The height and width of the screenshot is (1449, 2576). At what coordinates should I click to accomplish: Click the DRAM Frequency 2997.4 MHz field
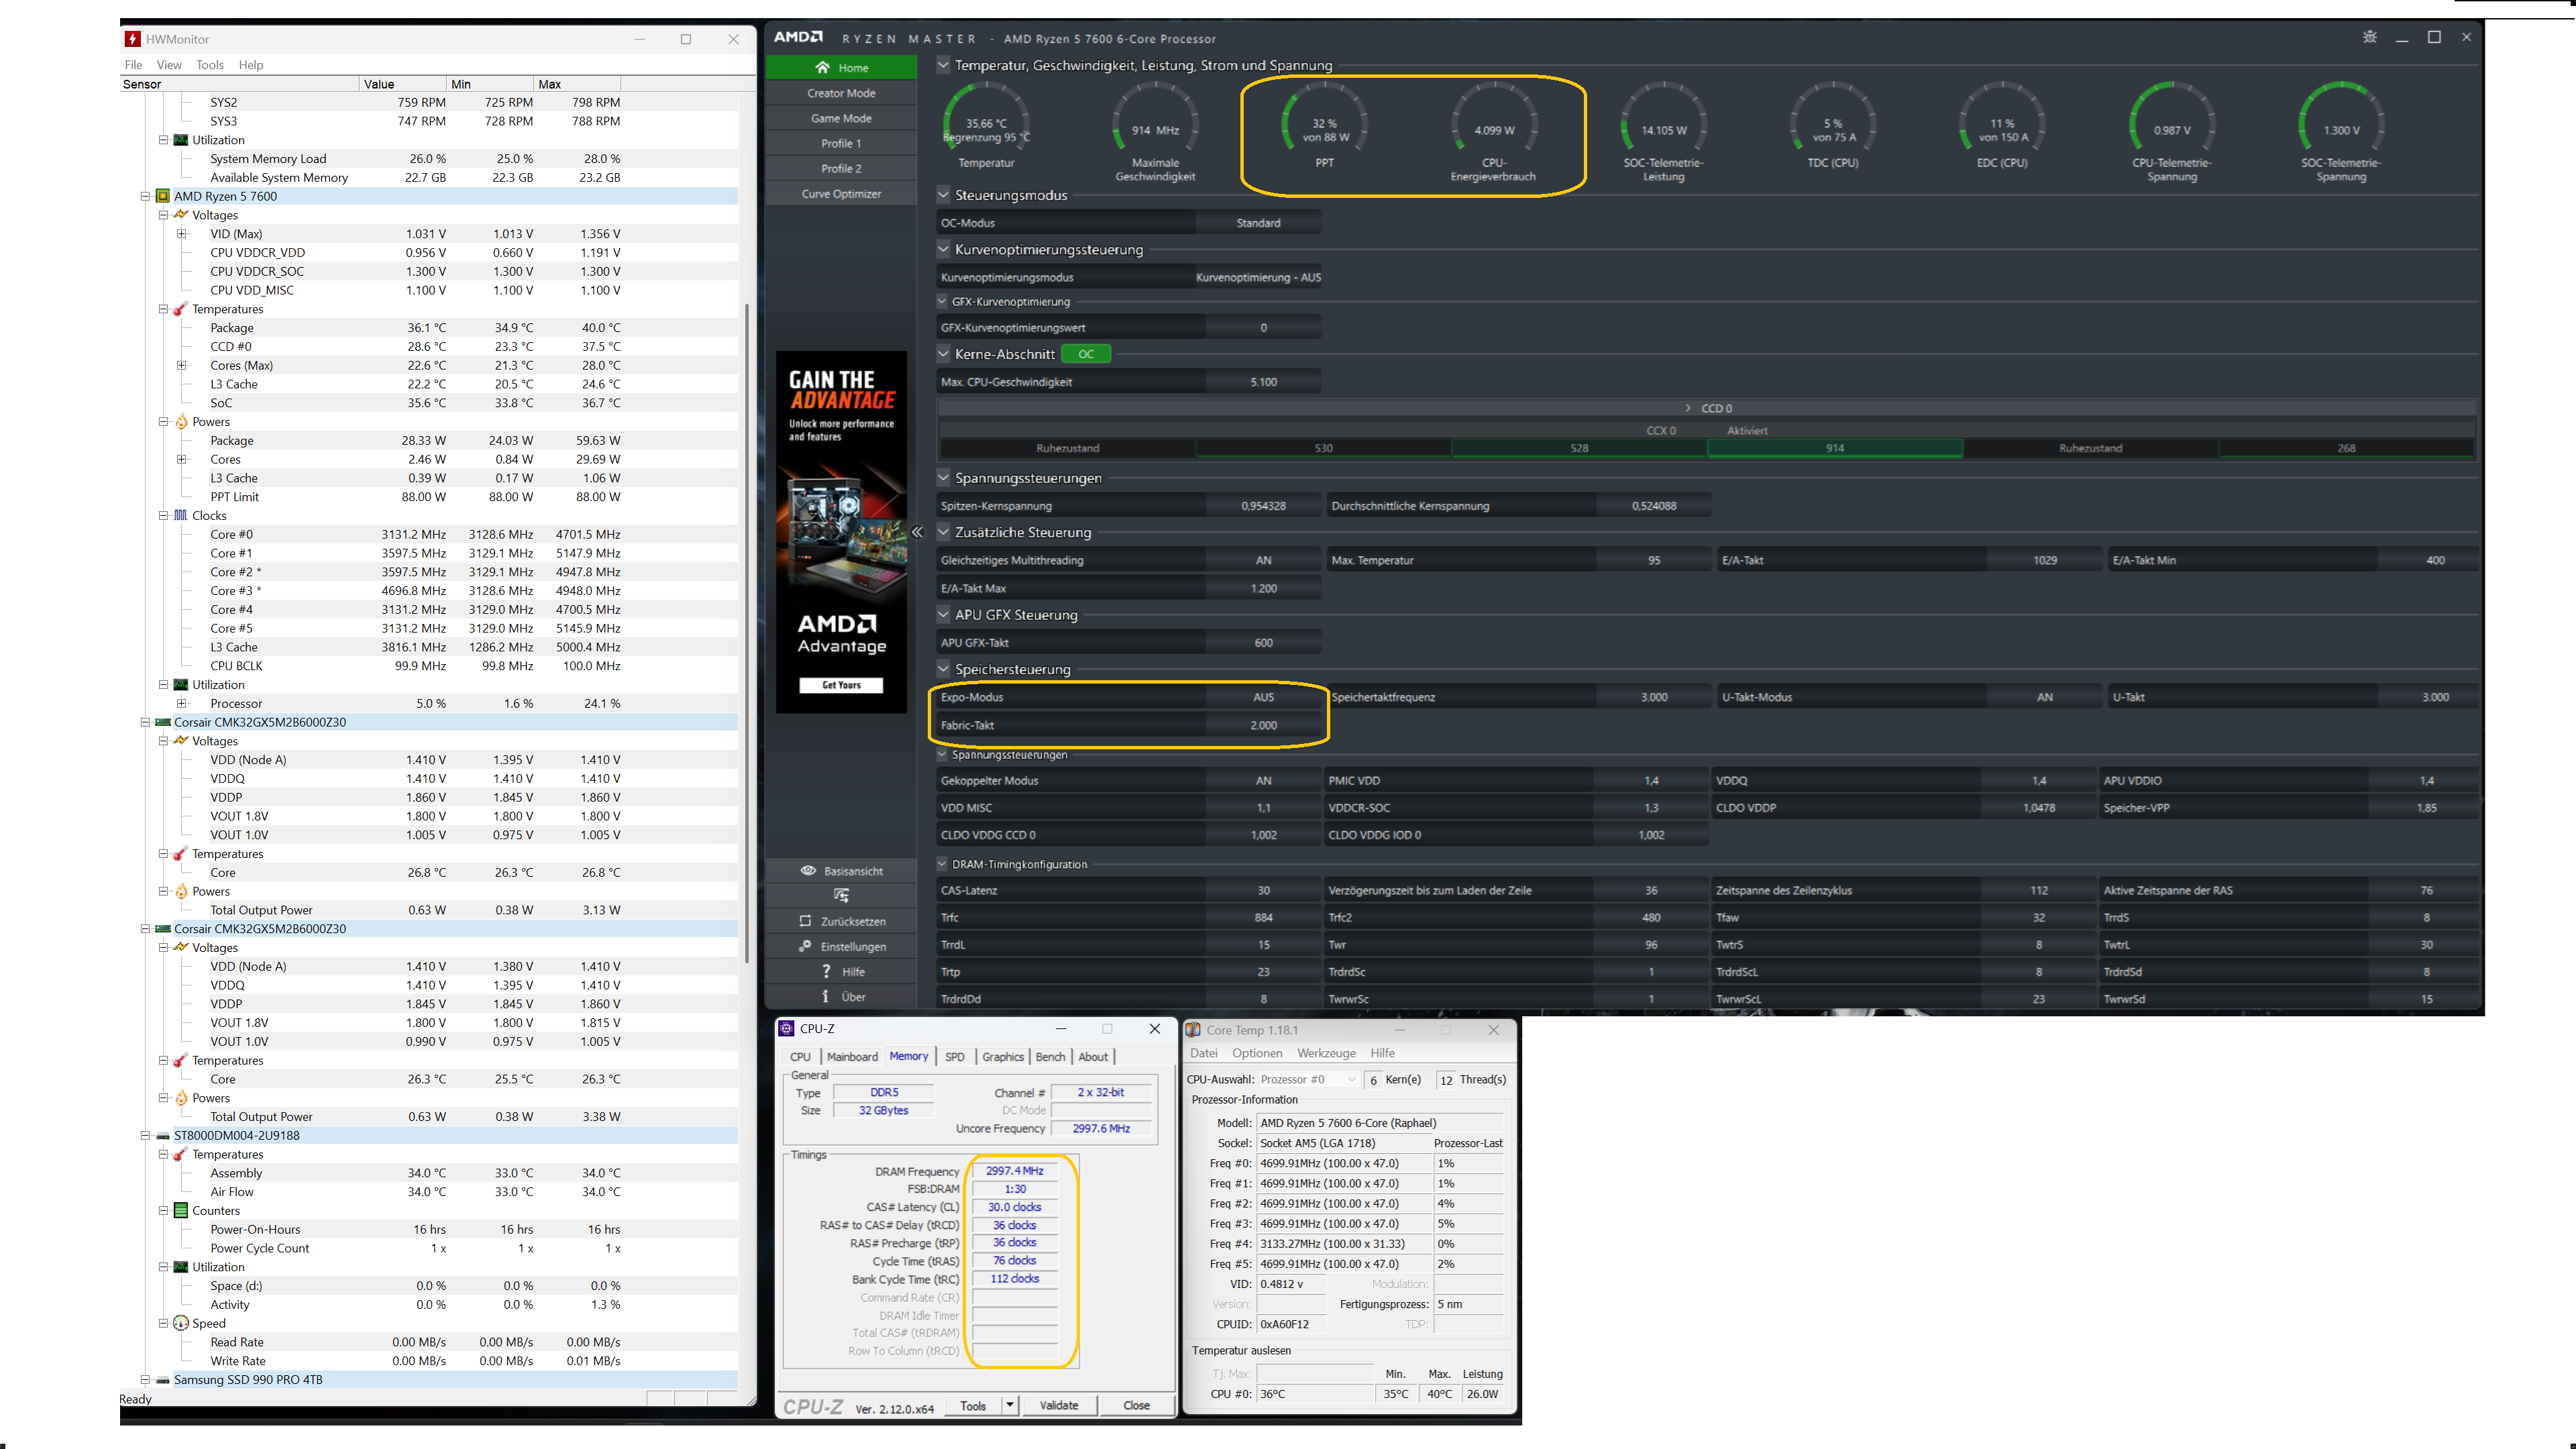[x=1014, y=1171]
